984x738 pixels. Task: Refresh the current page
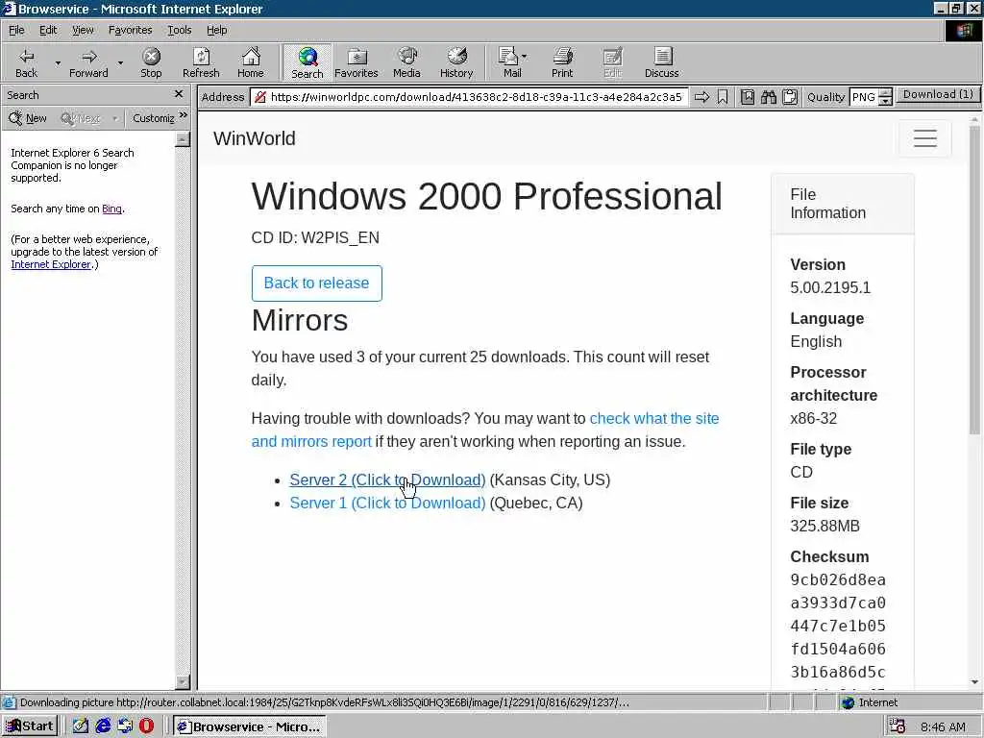201,62
